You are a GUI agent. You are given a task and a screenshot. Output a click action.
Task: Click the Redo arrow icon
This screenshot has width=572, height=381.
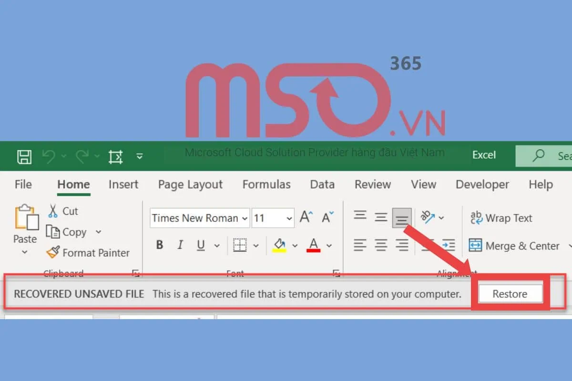tap(82, 156)
